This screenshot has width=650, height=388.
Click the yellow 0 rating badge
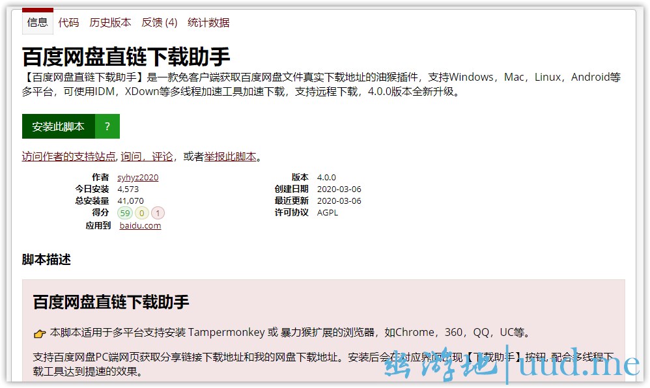[141, 213]
